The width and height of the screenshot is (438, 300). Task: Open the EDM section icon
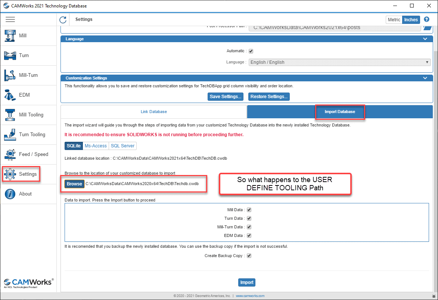click(10, 95)
